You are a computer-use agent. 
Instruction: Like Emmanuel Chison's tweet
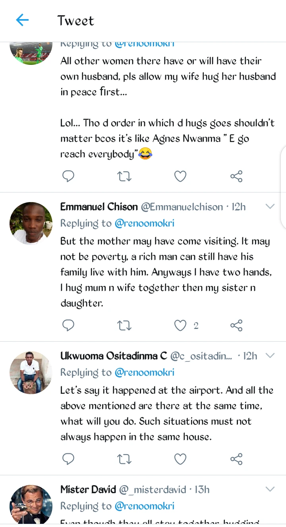[180, 326]
